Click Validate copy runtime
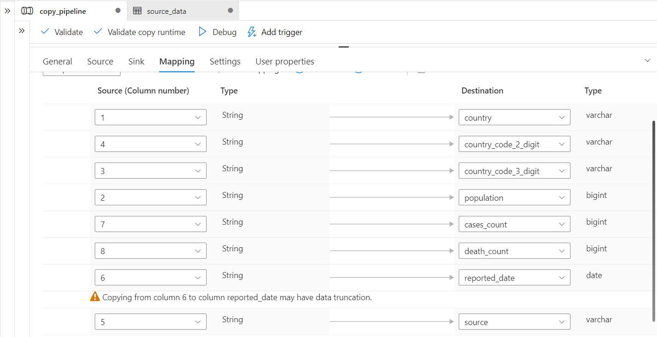This screenshot has width=657, height=337. 140,32
